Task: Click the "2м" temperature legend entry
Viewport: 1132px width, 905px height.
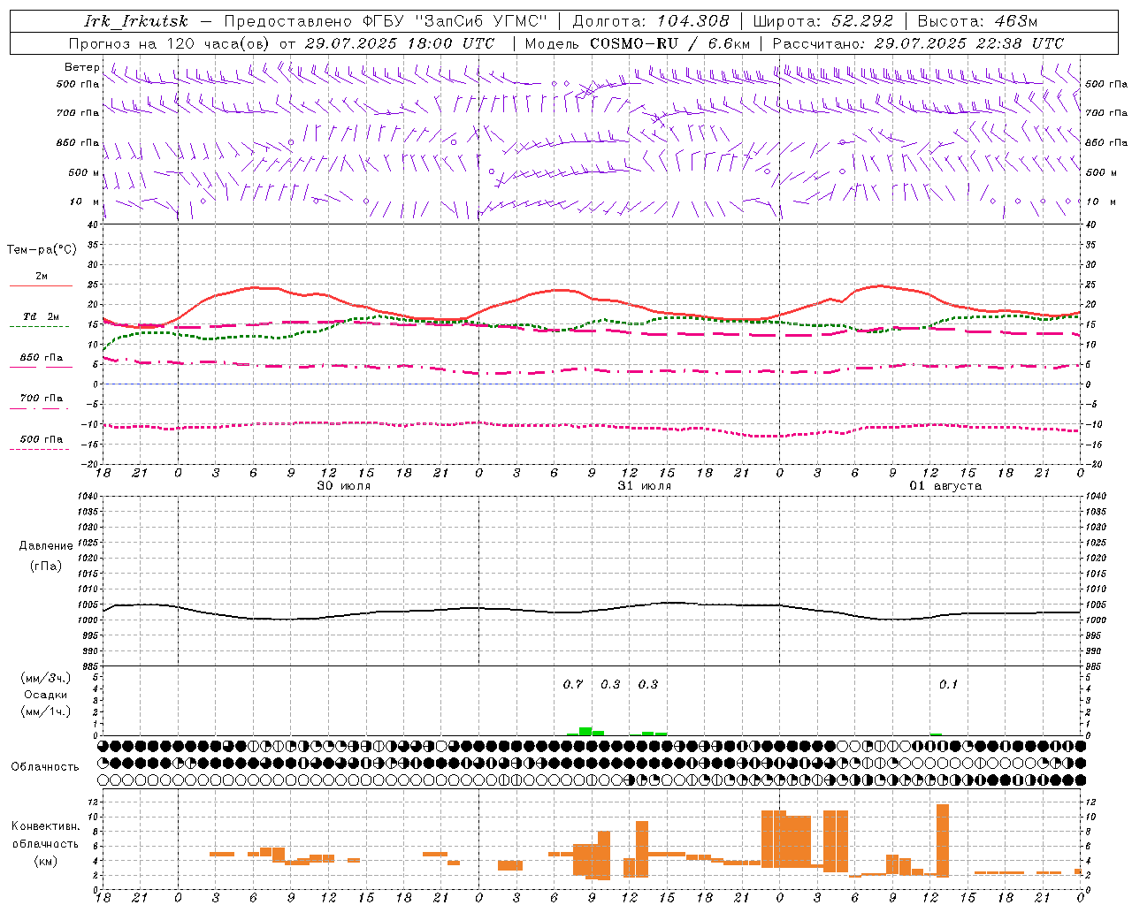Action: [x=42, y=277]
